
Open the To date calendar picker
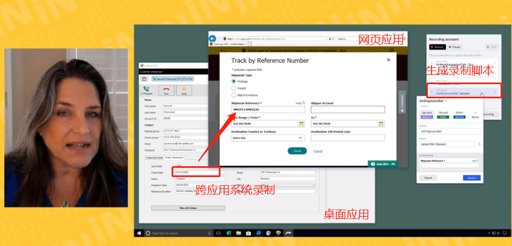pos(381,124)
